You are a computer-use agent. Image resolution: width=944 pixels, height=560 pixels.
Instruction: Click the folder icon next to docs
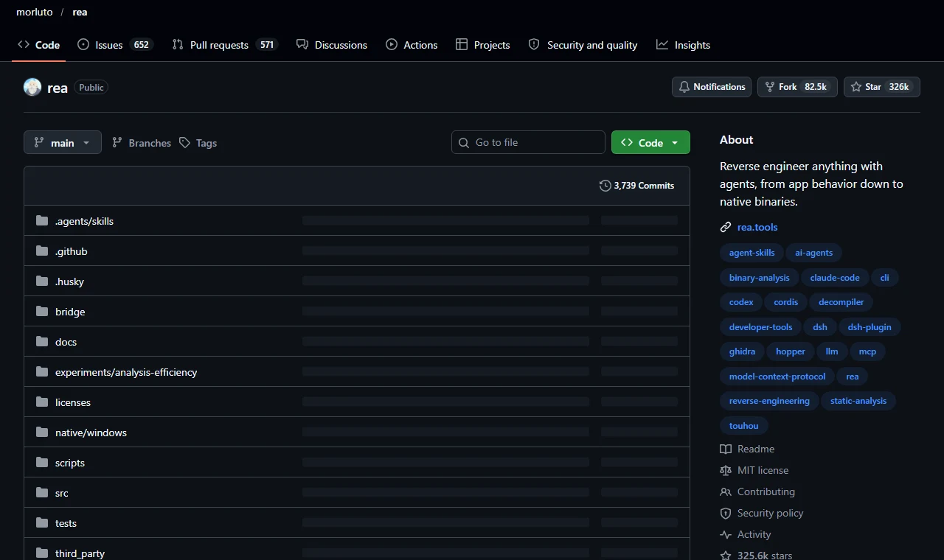(x=42, y=342)
